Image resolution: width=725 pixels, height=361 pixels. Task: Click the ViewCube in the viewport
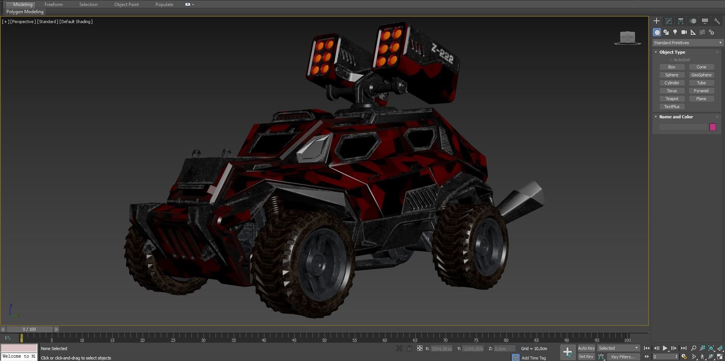[x=627, y=38]
